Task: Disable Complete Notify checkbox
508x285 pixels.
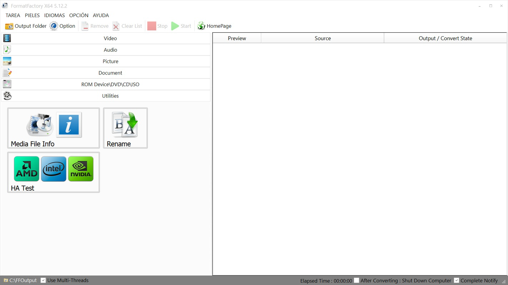Action: coord(457,280)
